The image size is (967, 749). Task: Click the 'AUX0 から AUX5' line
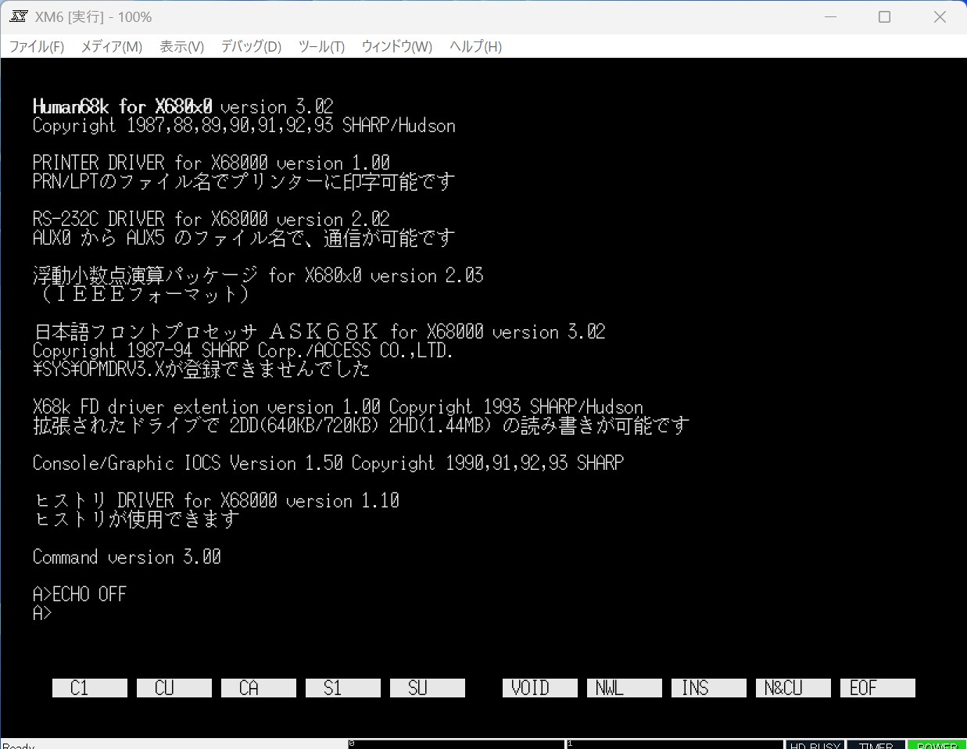click(x=244, y=238)
